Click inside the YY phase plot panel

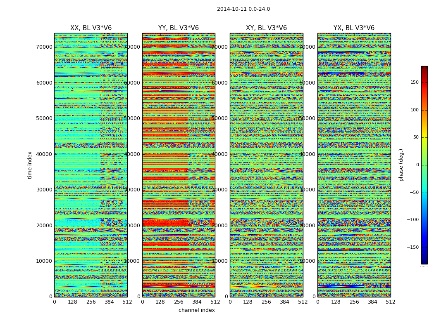click(x=178, y=165)
